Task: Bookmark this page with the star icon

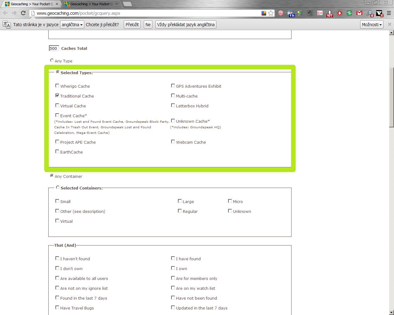Action: click(271, 13)
